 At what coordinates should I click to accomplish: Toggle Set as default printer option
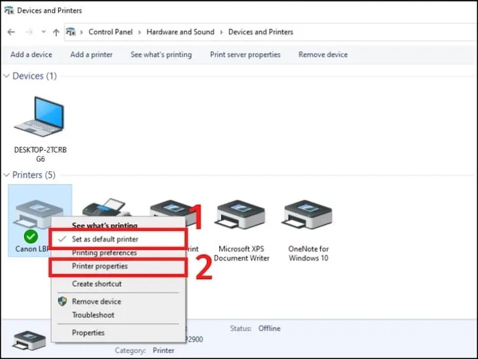[105, 239]
